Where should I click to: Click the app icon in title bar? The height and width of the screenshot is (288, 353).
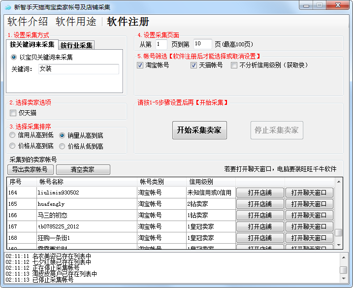pos(7,7)
